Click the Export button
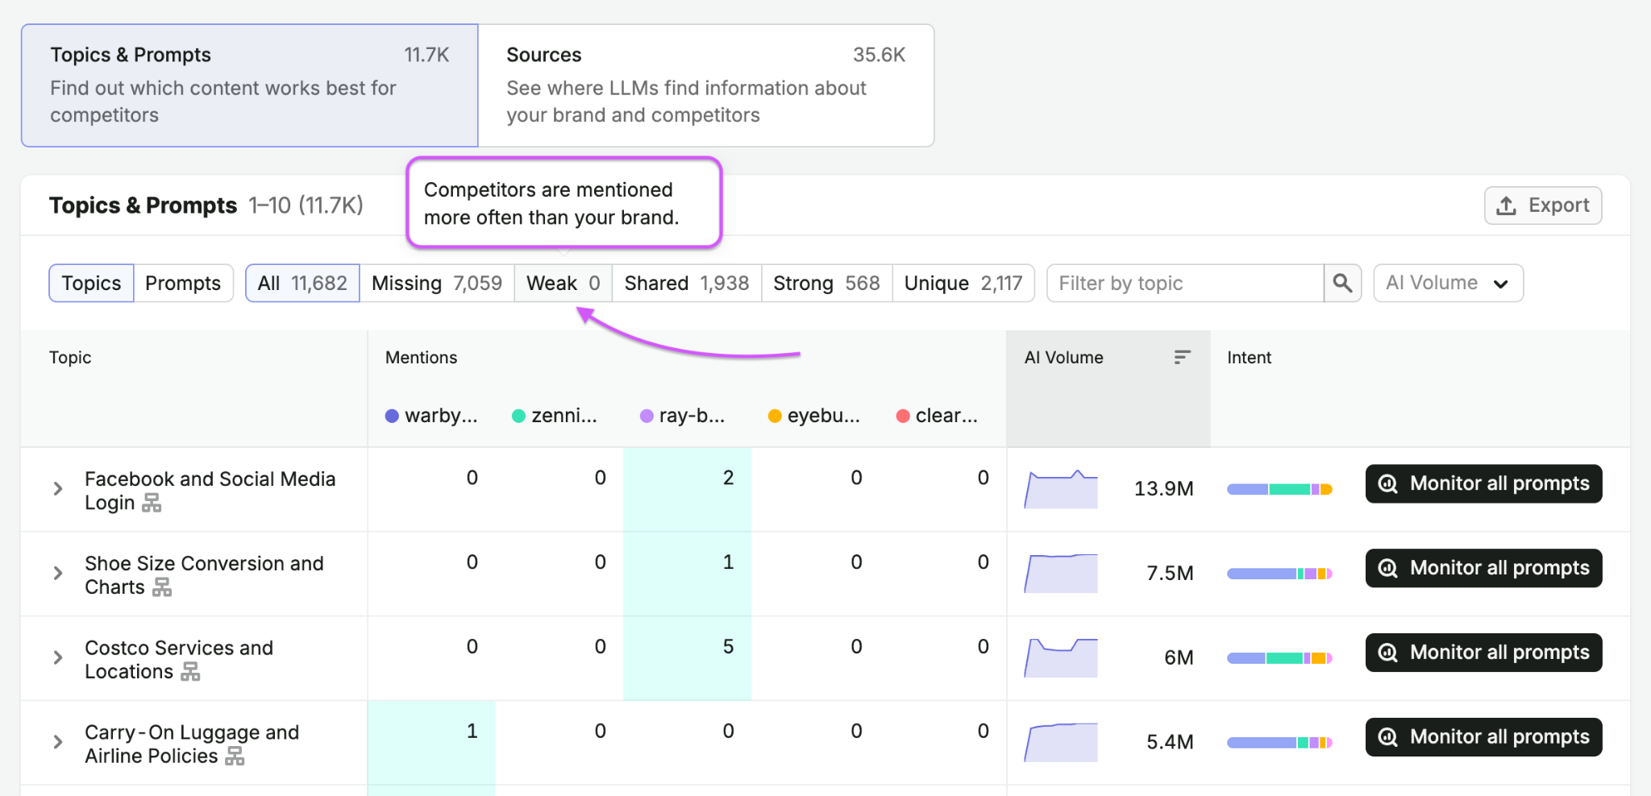Screen dimensions: 1651x796 tap(1543, 205)
